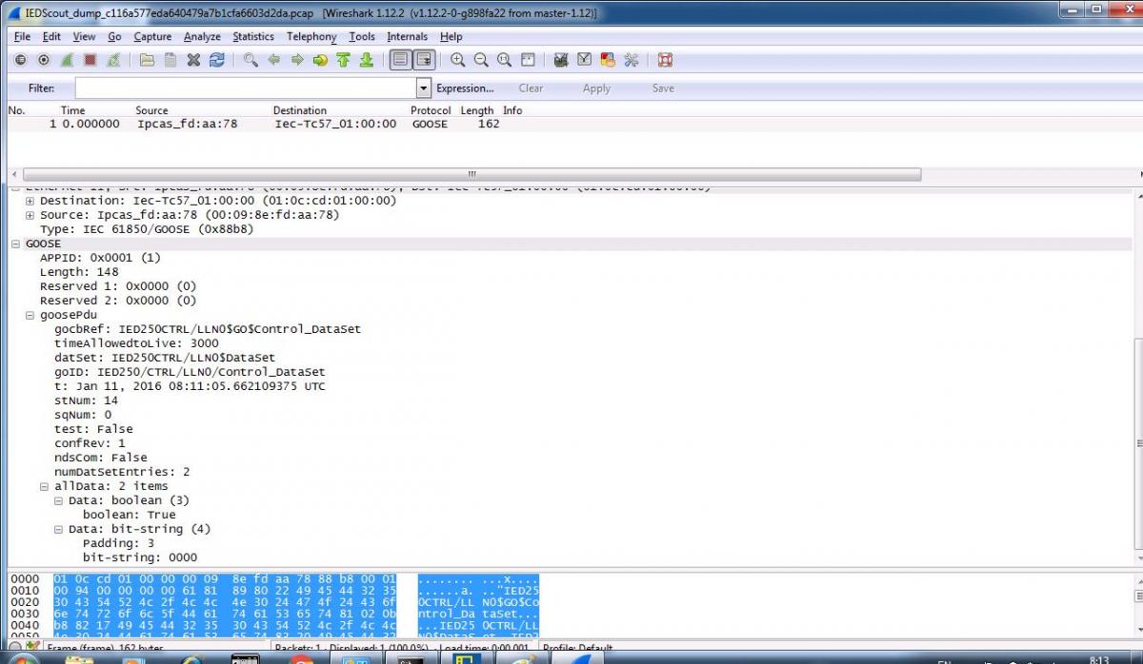Edit coloring rules icon

point(607,60)
